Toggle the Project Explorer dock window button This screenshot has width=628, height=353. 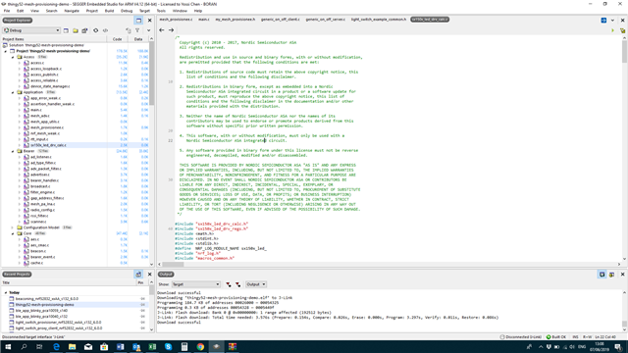138,21
